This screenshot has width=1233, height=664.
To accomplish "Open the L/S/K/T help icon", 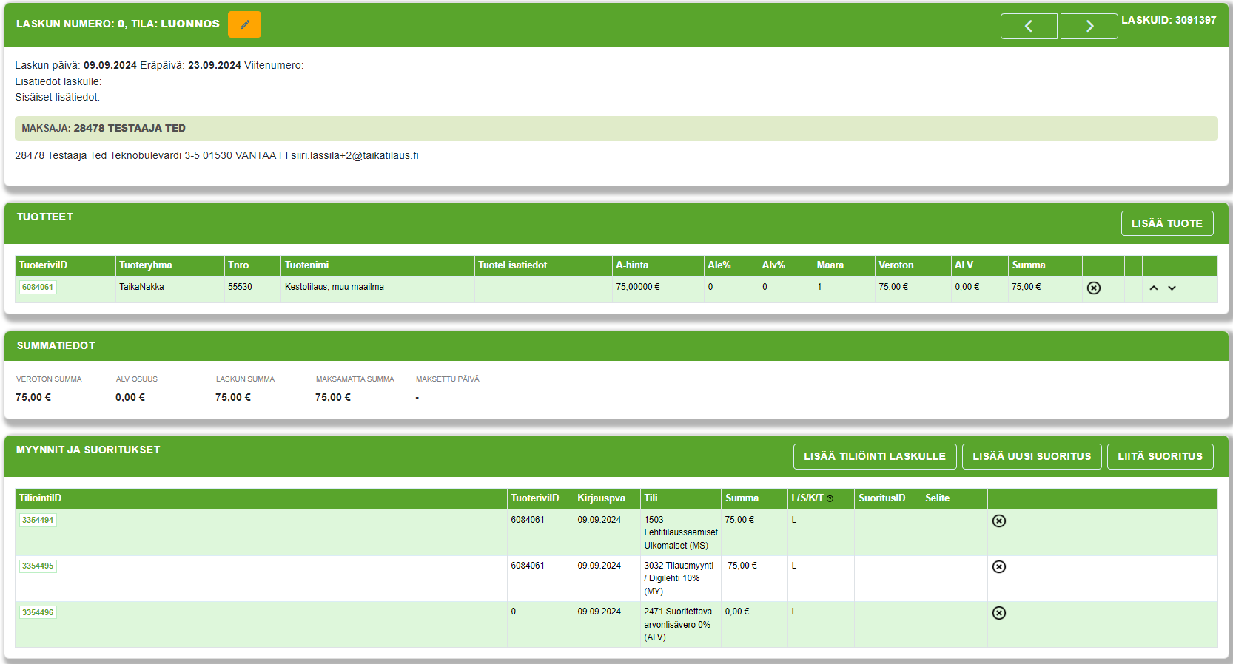I will (x=830, y=499).
